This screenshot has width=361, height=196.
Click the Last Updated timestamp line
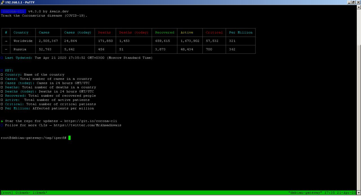77,58
